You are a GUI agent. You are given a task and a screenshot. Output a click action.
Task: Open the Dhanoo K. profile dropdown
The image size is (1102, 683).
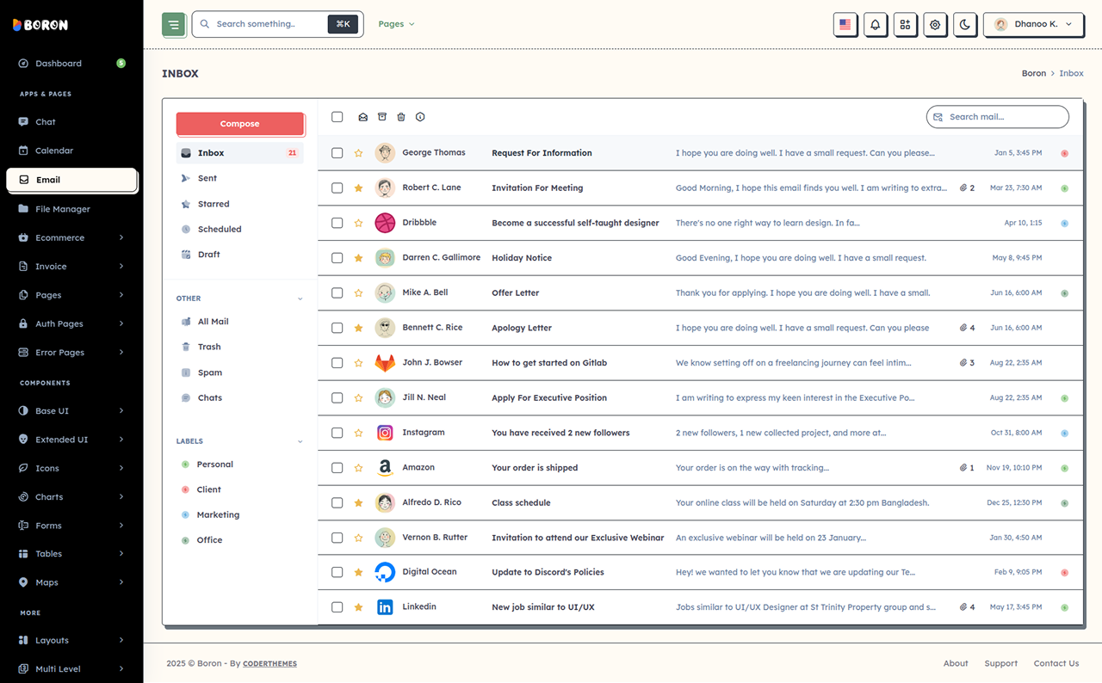(x=1033, y=24)
